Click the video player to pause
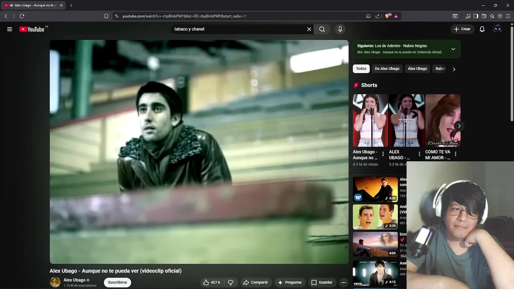Viewport: 514px width, 289px height. click(199, 152)
